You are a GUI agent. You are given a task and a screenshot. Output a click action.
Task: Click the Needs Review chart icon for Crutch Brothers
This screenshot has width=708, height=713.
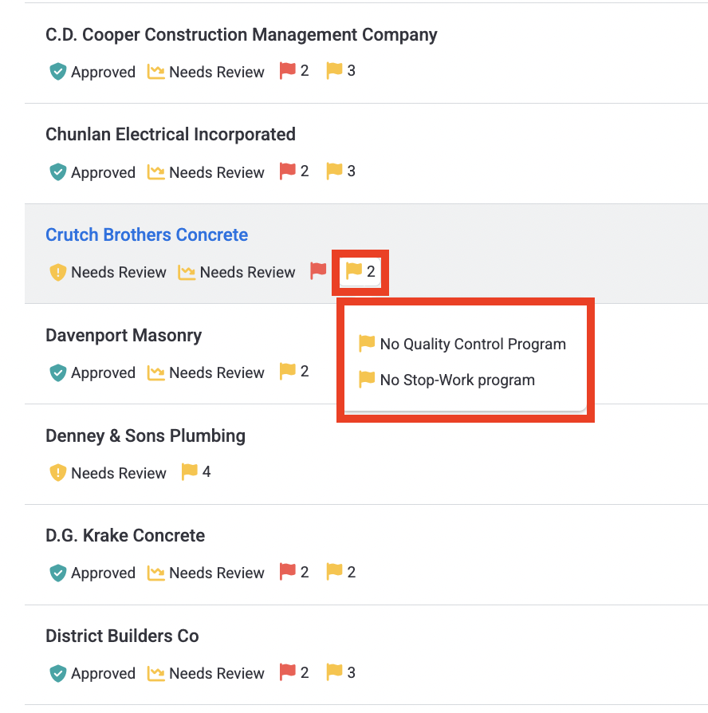[x=187, y=273]
